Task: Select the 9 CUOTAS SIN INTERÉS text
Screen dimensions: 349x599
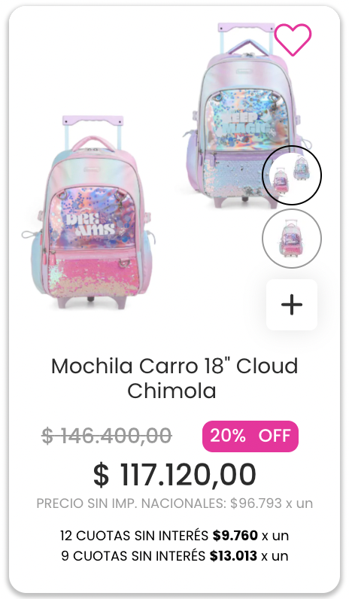Action: click(x=133, y=556)
